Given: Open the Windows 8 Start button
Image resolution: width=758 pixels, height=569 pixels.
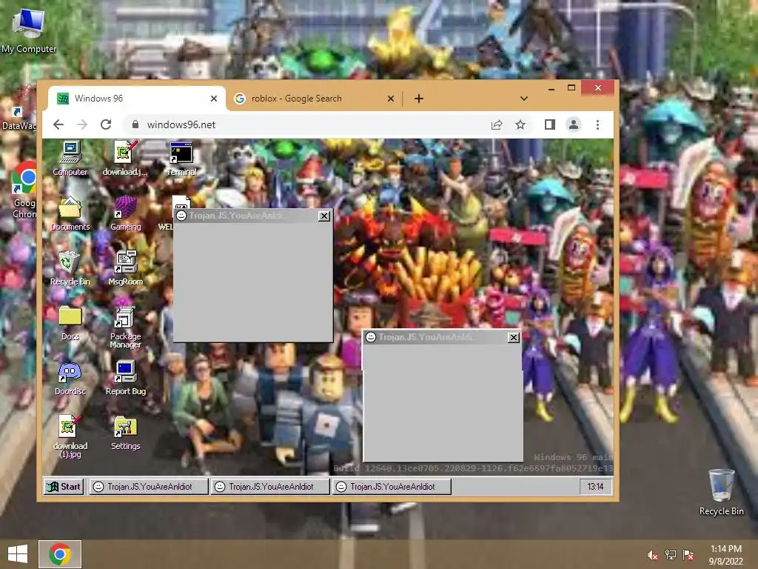Looking at the screenshot, I should click(x=18, y=554).
